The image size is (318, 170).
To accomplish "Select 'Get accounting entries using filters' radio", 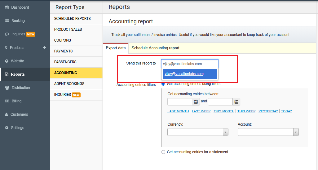I will [163, 84].
